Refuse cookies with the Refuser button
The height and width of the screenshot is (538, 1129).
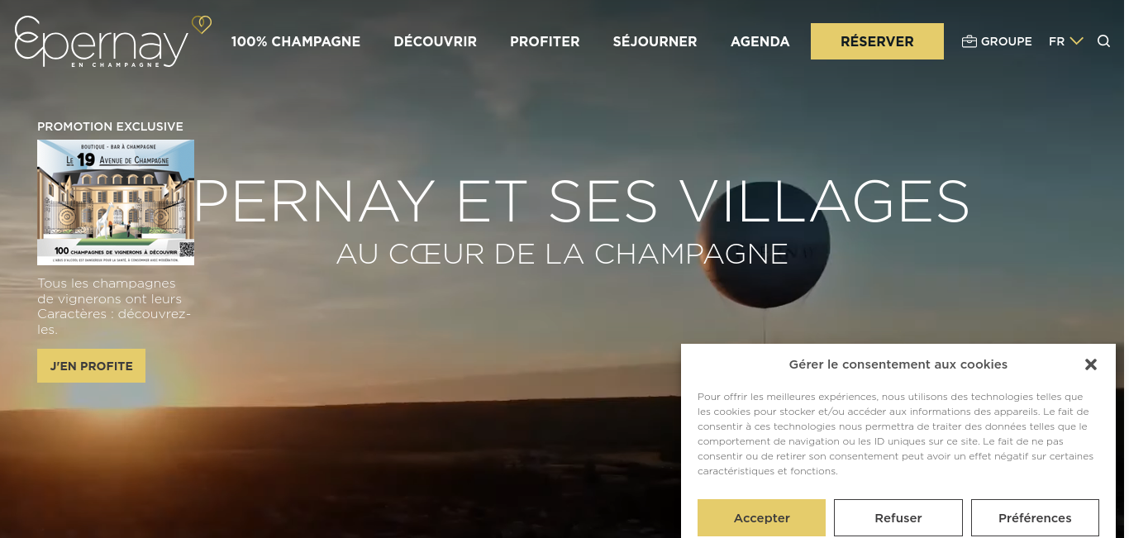tap(898, 517)
